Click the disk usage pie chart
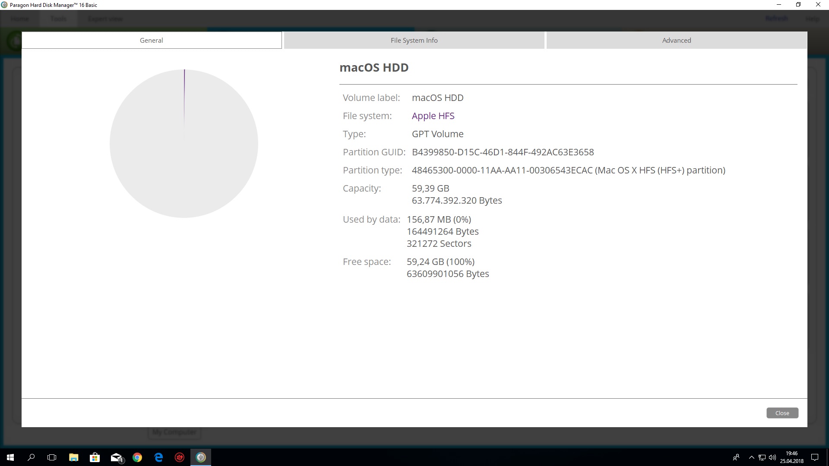The width and height of the screenshot is (829, 466). (184, 144)
